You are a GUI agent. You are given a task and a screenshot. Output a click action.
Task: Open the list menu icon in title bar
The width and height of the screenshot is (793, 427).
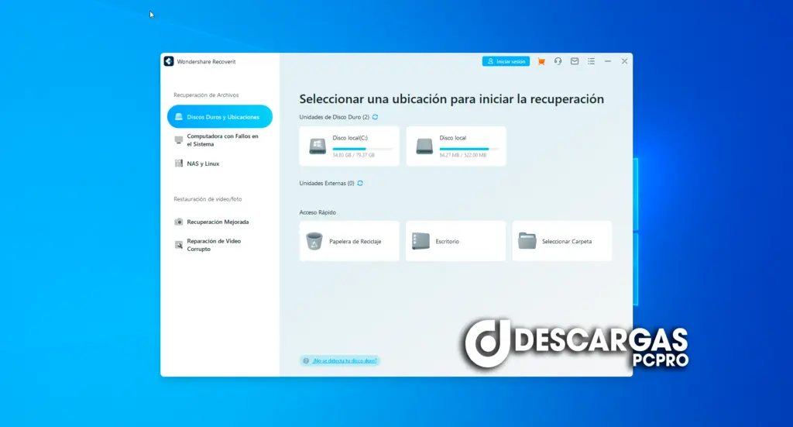click(x=591, y=61)
